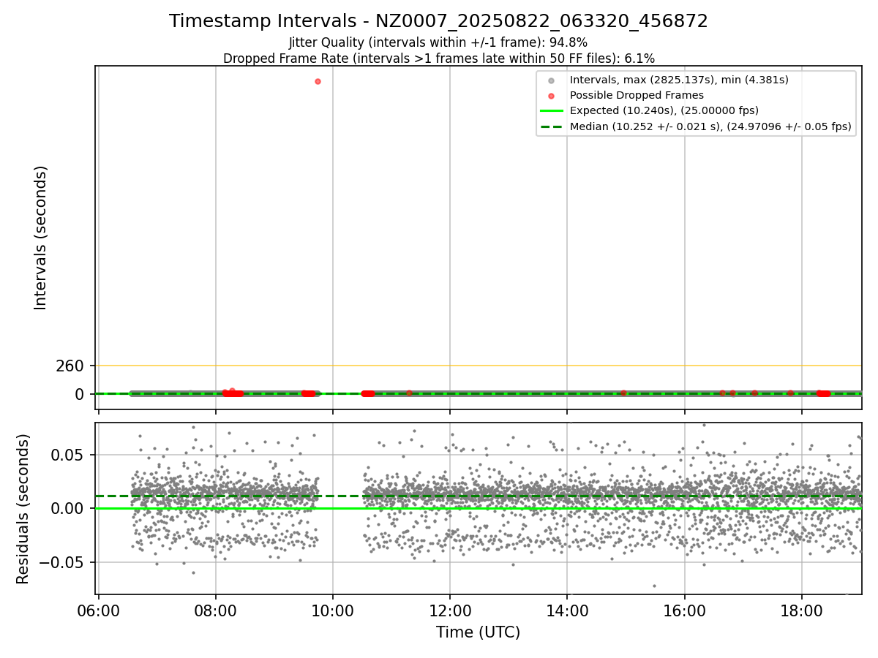Click the -0.05 residuals tick label

click(x=61, y=563)
